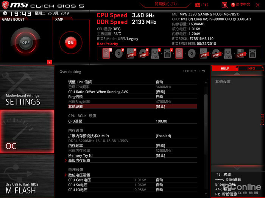Image resolution: width=265 pixels, height=198 pixels.
Task: Switch to the INFO tab
Action: 251,69
